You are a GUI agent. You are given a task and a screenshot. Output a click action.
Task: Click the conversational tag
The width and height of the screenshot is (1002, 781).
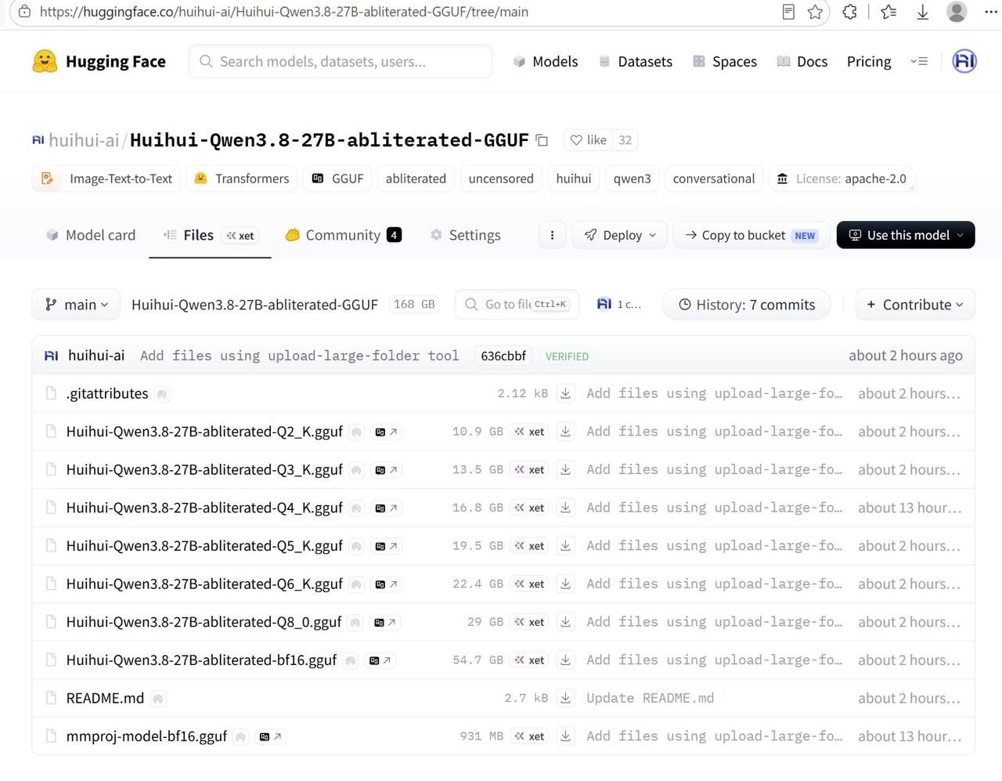pos(714,179)
